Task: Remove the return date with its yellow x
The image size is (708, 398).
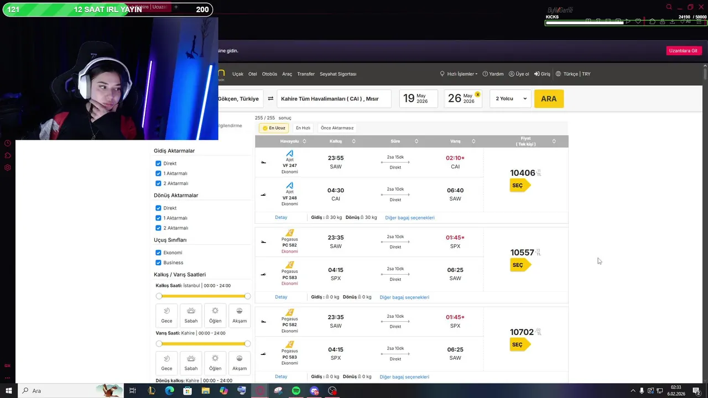Action: click(x=477, y=95)
